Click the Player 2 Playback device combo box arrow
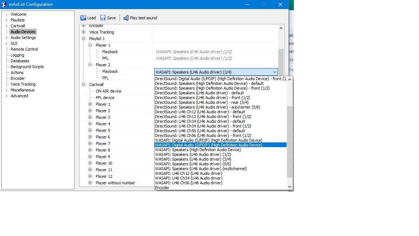Image resolution: width=419 pixels, height=236 pixels. (275, 72)
